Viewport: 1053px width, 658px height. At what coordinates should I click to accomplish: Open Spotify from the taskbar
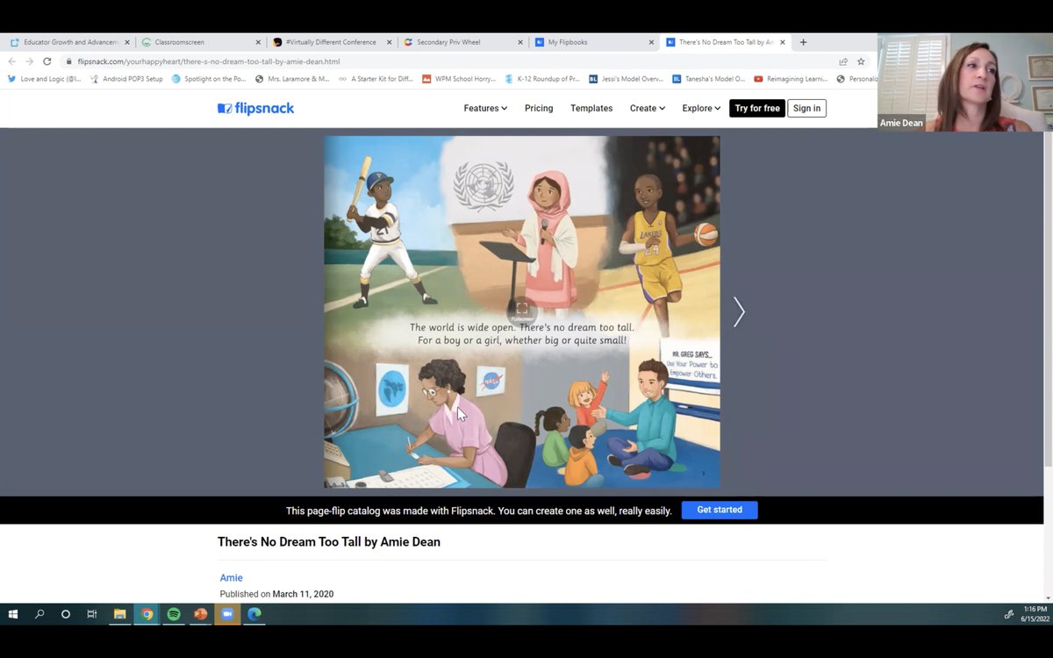point(174,614)
